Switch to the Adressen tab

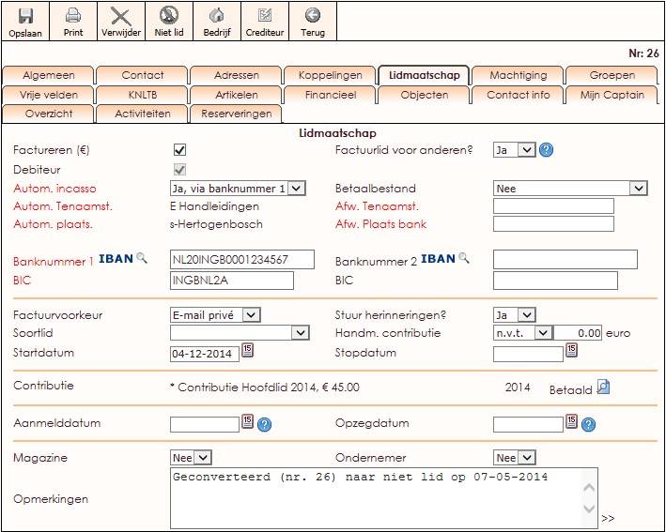tap(237, 75)
